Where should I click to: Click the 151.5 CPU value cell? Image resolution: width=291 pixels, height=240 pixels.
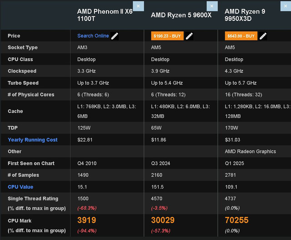[157, 187]
